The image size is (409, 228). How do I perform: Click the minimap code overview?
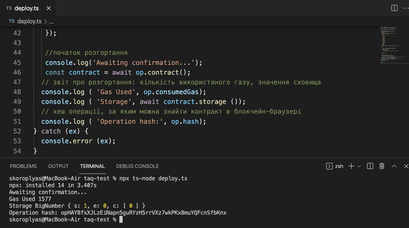392,46
